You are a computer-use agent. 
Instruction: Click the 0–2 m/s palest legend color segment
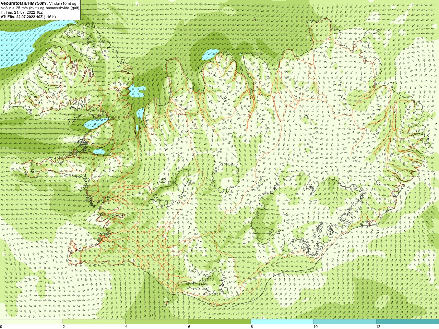click(31, 322)
